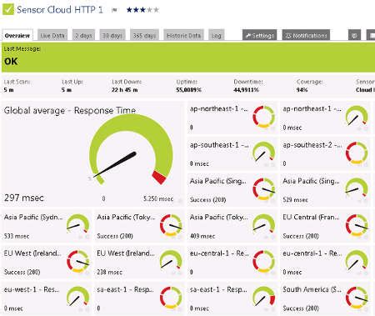The width and height of the screenshot is (375, 316).
Task: Click the ap-southeast-2 donut gauge icon
Action: (357, 153)
